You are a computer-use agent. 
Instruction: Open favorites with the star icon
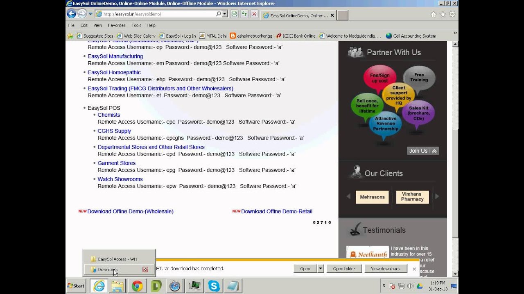(x=443, y=14)
